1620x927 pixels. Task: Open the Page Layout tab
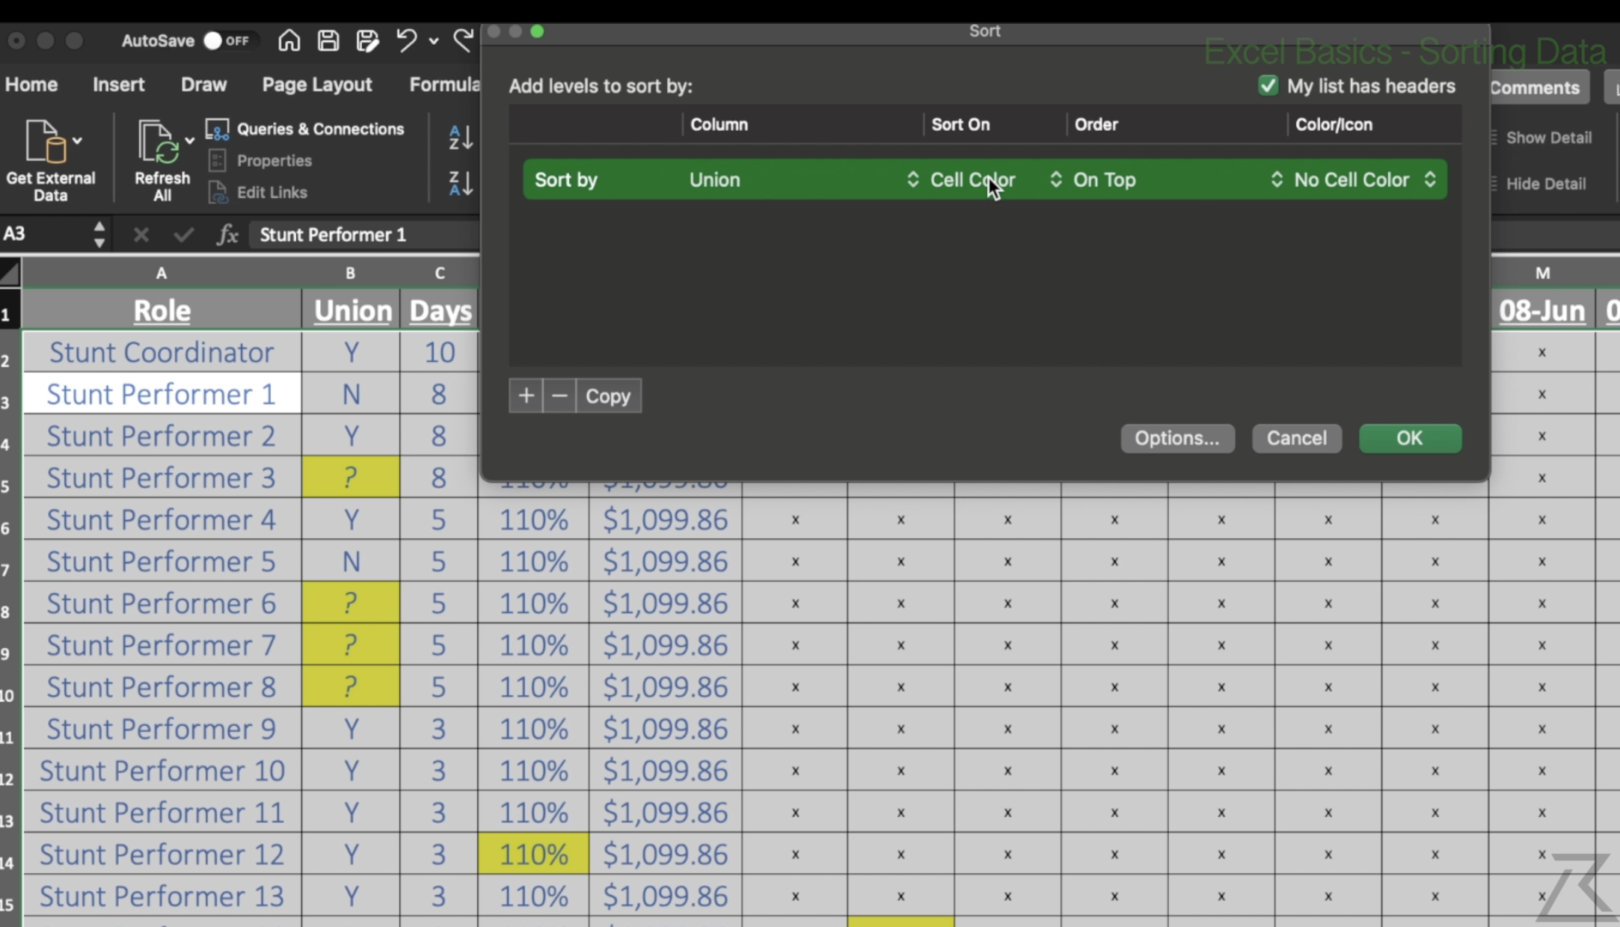click(316, 84)
